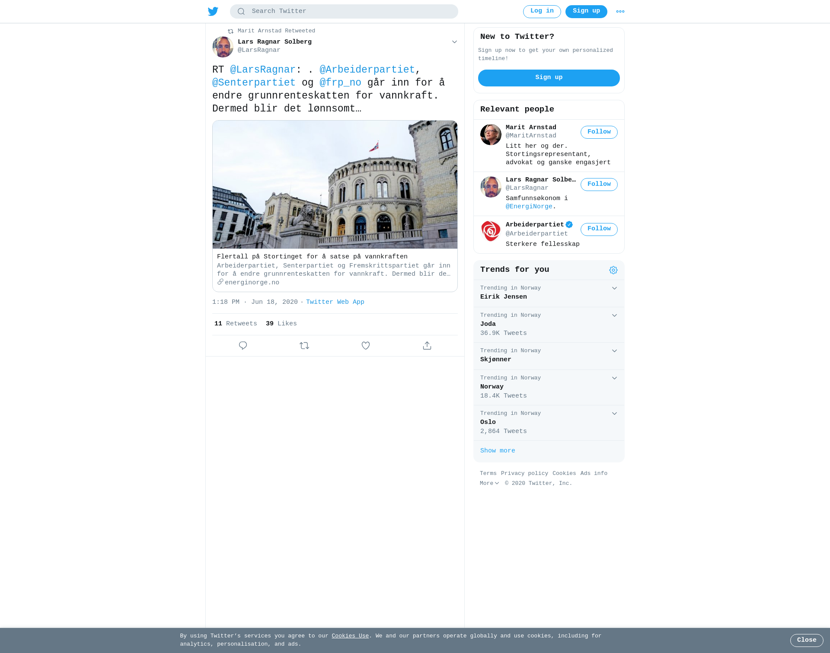Focus the Search Twitter field
This screenshot has width=830, height=653.
(x=344, y=12)
